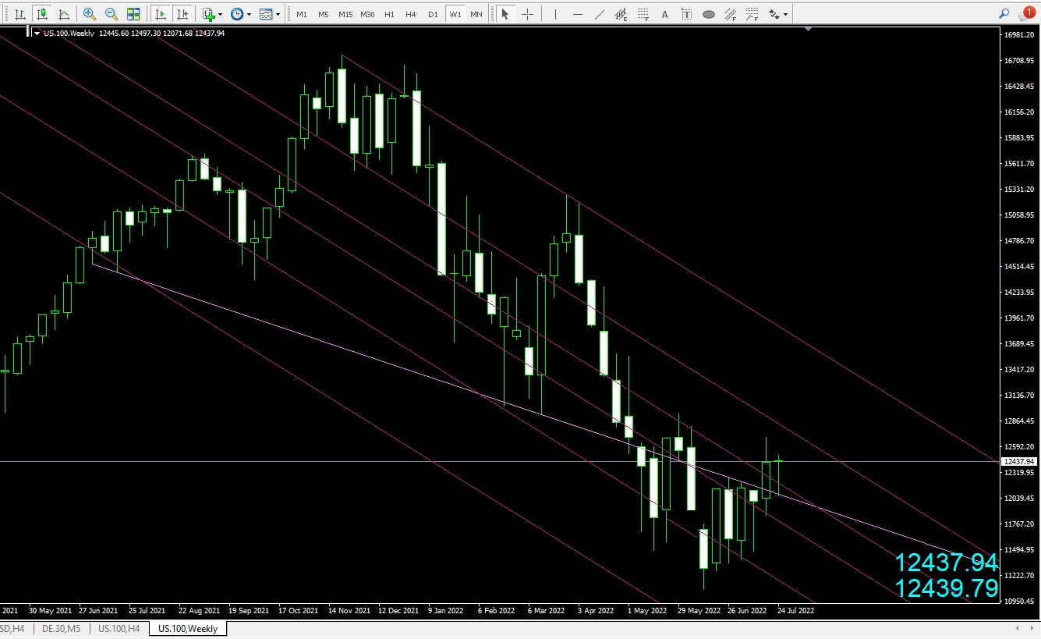
Task: Select the Fibonacci retracement tool
Action: point(643,14)
